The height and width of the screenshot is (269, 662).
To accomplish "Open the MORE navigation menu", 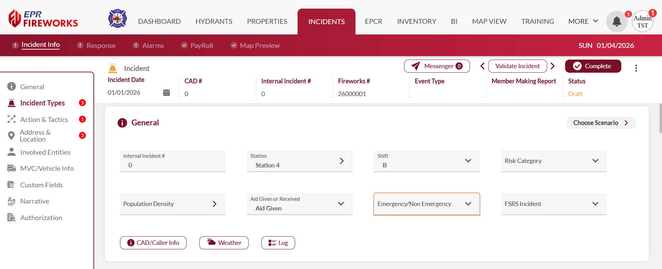I will click(583, 21).
